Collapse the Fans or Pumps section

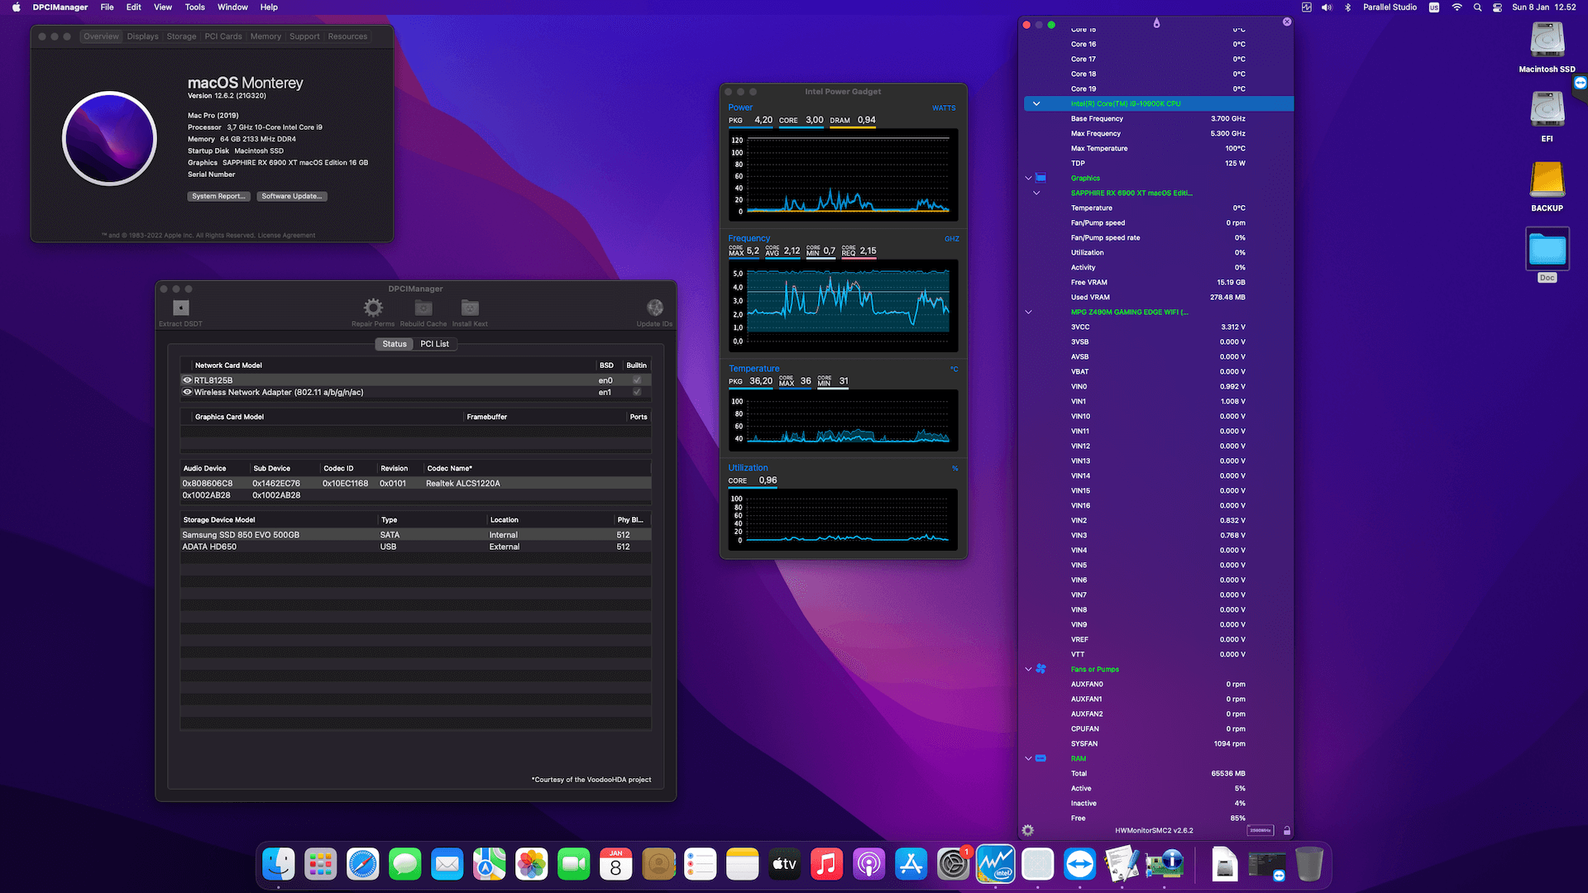1029,670
